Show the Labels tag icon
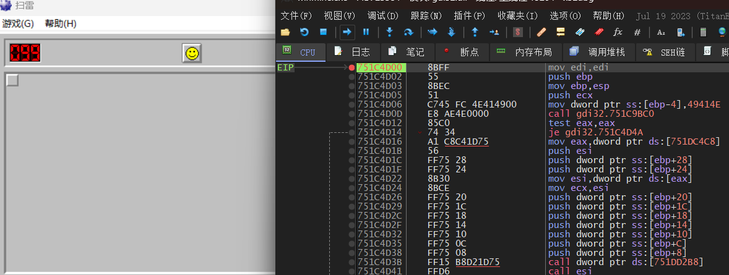 pyautogui.click(x=579, y=32)
